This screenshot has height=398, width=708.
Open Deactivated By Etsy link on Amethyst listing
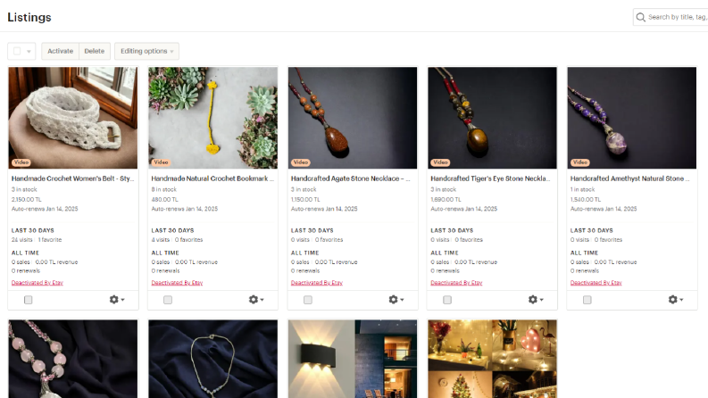pyautogui.click(x=596, y=283)
